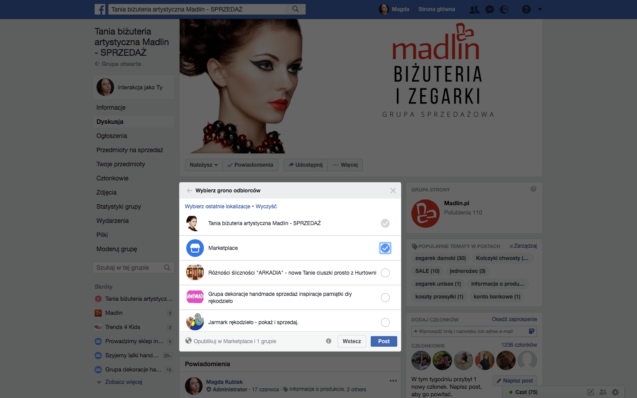Open Przedmioty na sprzedaż in sidebar

click(x=130, y=150)
